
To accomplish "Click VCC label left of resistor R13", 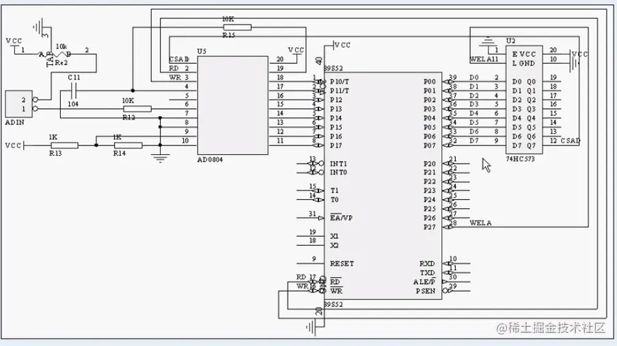I will pos(14,145).
